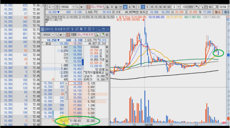Open settings gear in 주식호가 window
Viewport: 230px width, 128px height.
(107, 35)
